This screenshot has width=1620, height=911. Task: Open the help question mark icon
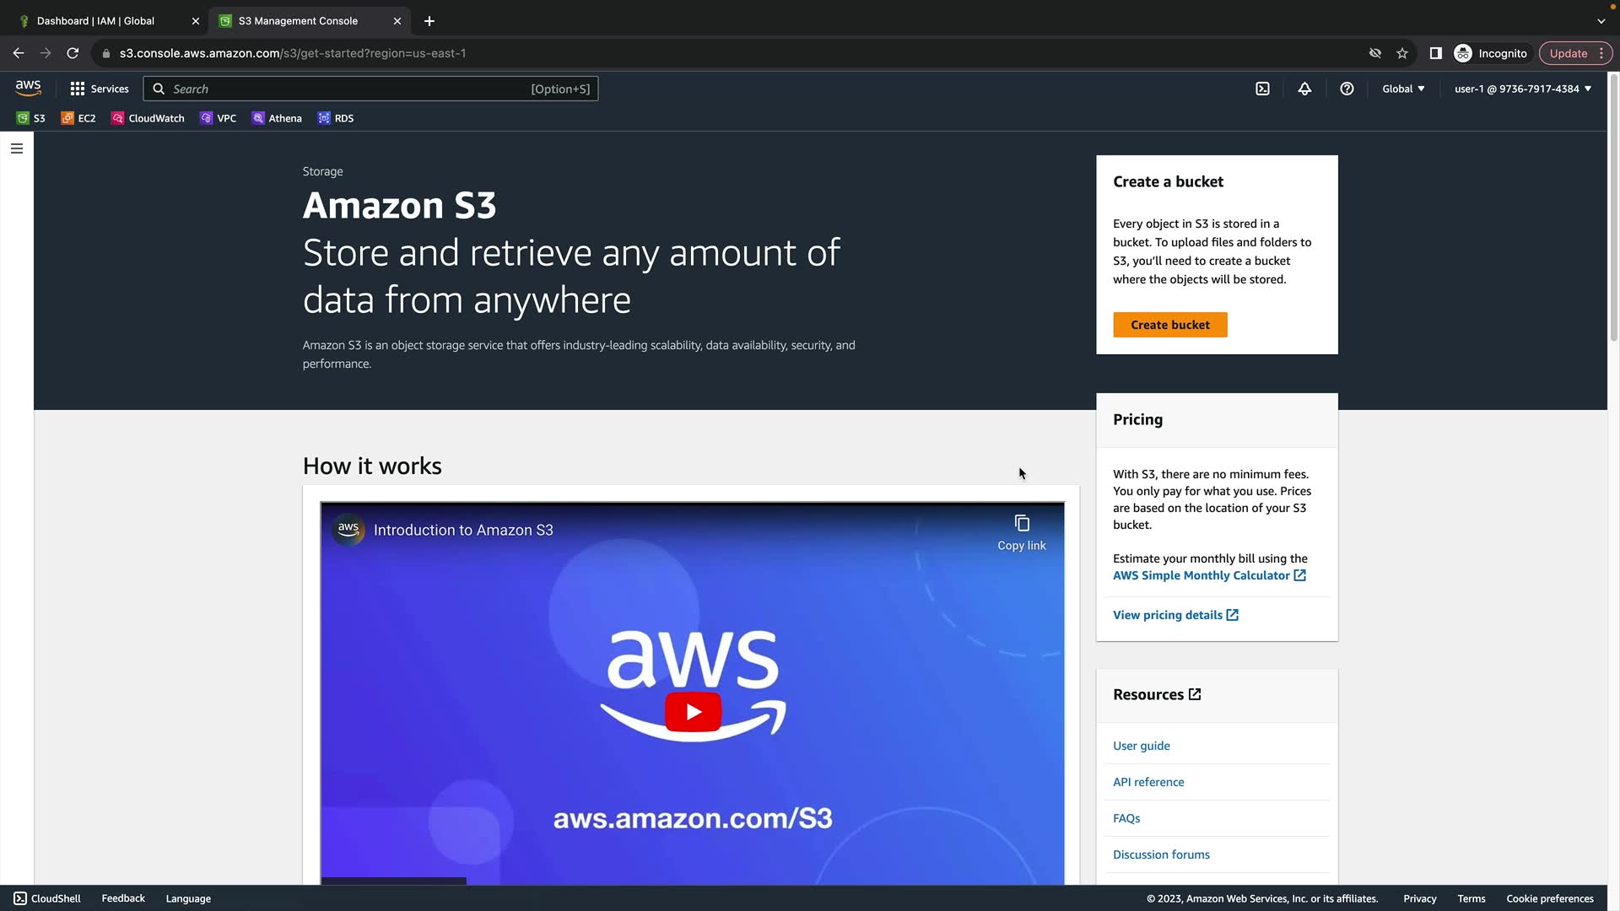[x=1347, y=89]
